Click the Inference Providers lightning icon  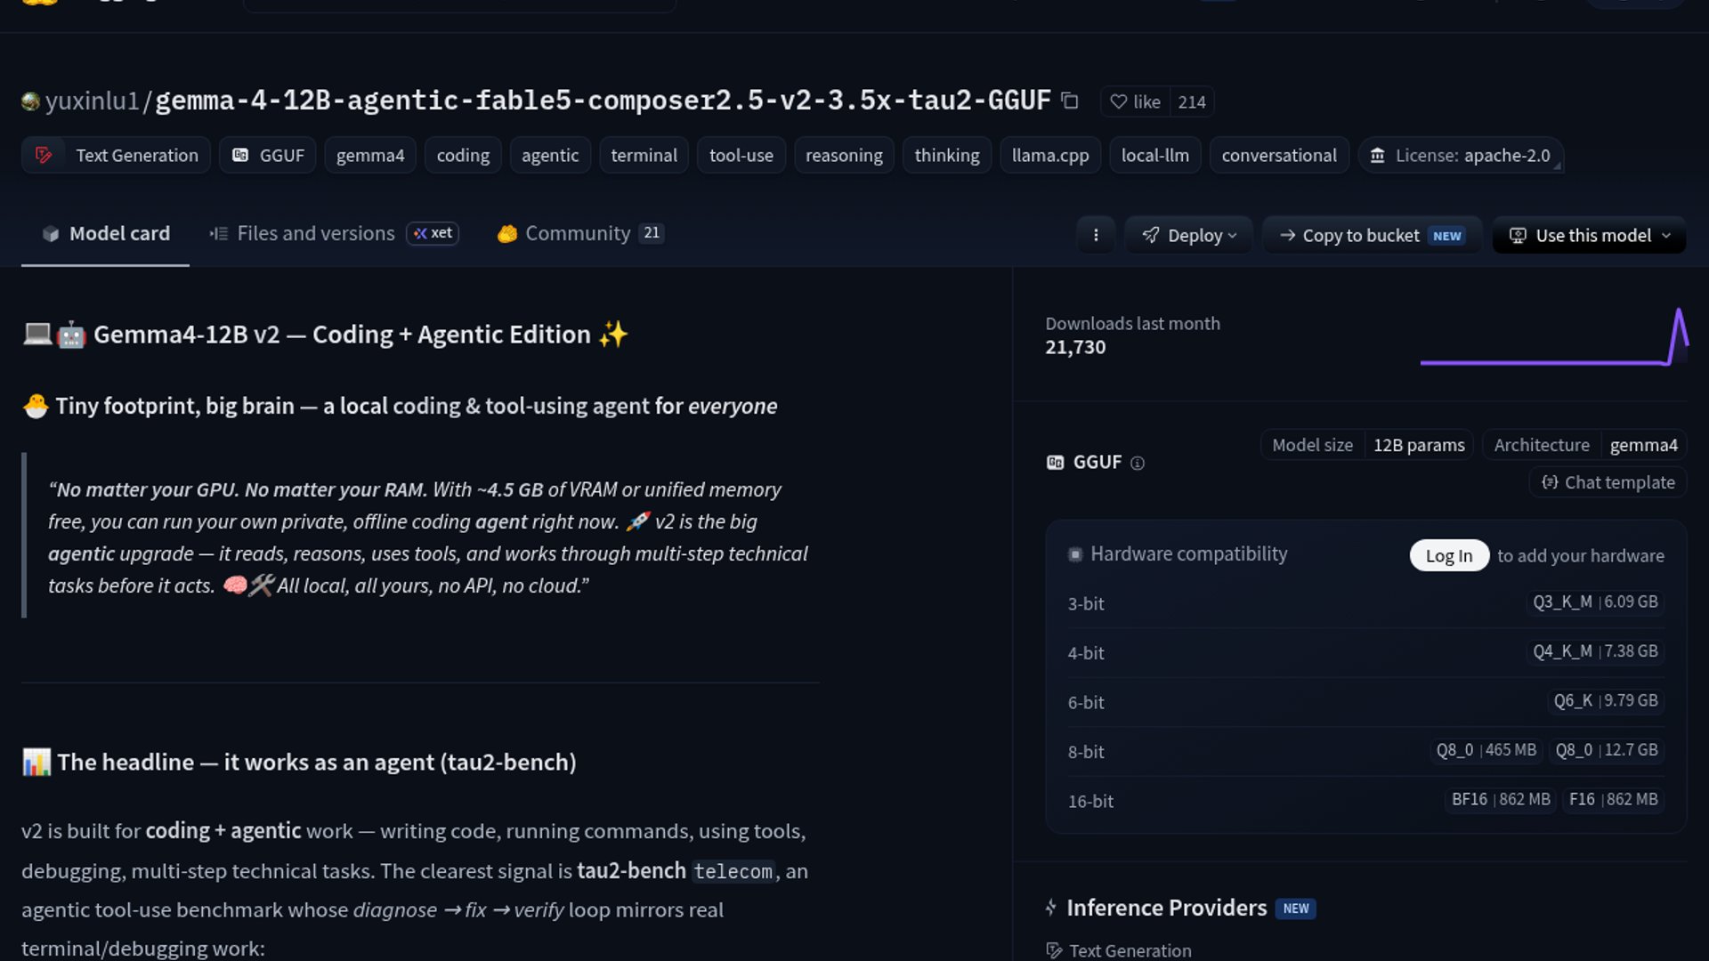coord(1051,908)
